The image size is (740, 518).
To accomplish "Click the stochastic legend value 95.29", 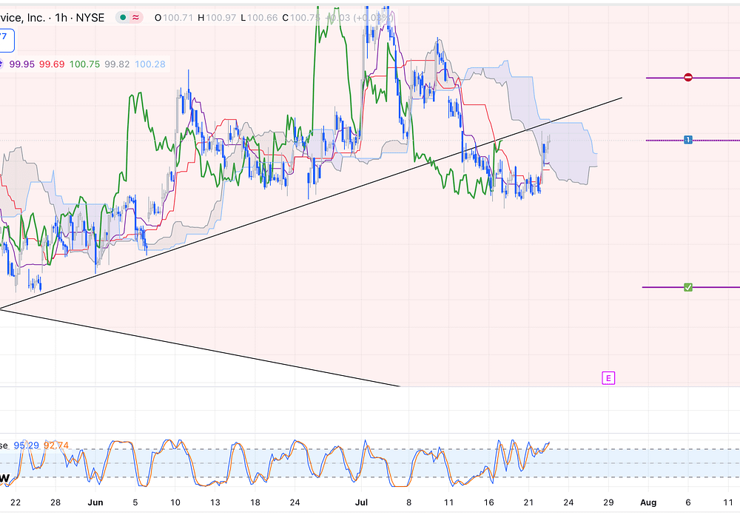I will (x=27, y=445).
